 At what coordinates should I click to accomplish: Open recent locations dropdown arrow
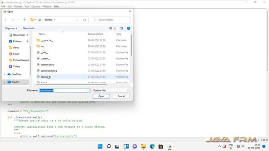(18, 20)
